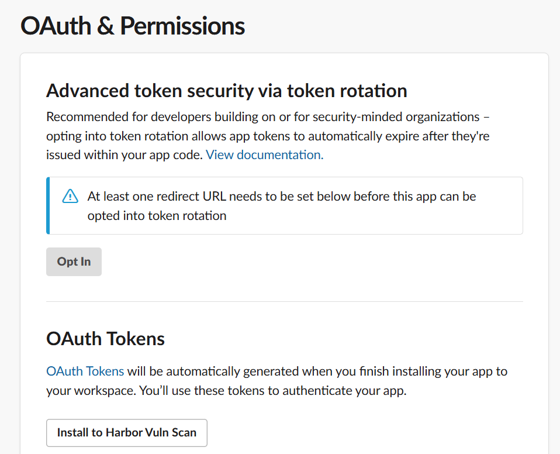Click the Advanced token security heading
560x454 pixels.
point(226,91)
